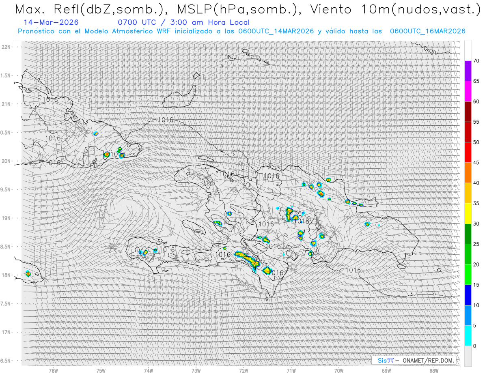487x376 pixels.
Task: Click the dark blue 10–15 dBZ band
Action: point(468,295)
